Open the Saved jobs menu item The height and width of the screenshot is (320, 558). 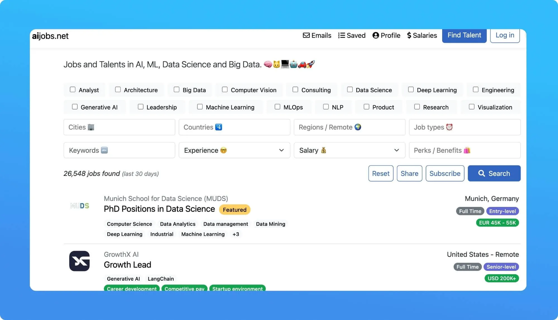click(x=352, y=35)
